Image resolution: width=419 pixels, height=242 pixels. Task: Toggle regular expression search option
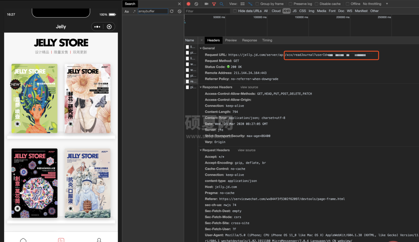134,11
